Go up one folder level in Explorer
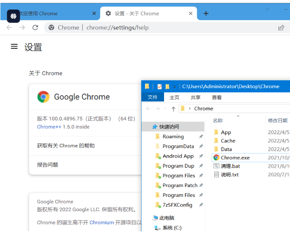 (173, 109)
